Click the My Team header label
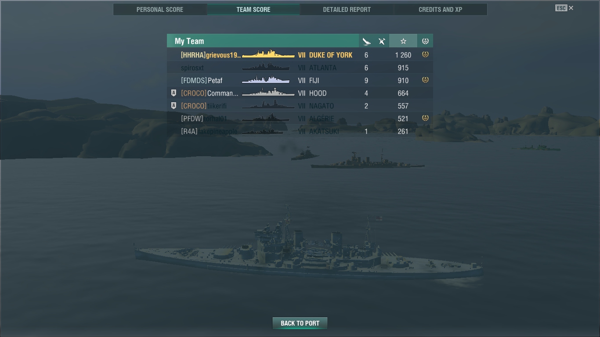Viewport: 600px width, 337px height. point(189,41)
